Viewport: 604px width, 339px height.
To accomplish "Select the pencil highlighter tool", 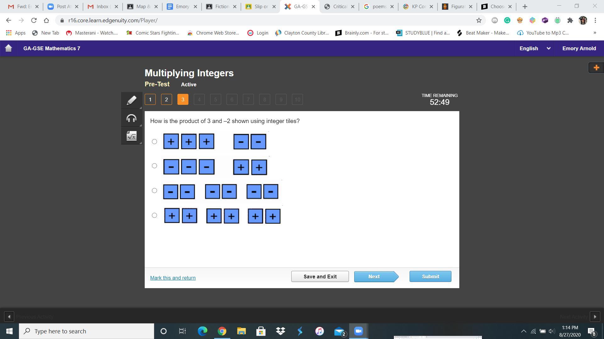I will point(131,100).
